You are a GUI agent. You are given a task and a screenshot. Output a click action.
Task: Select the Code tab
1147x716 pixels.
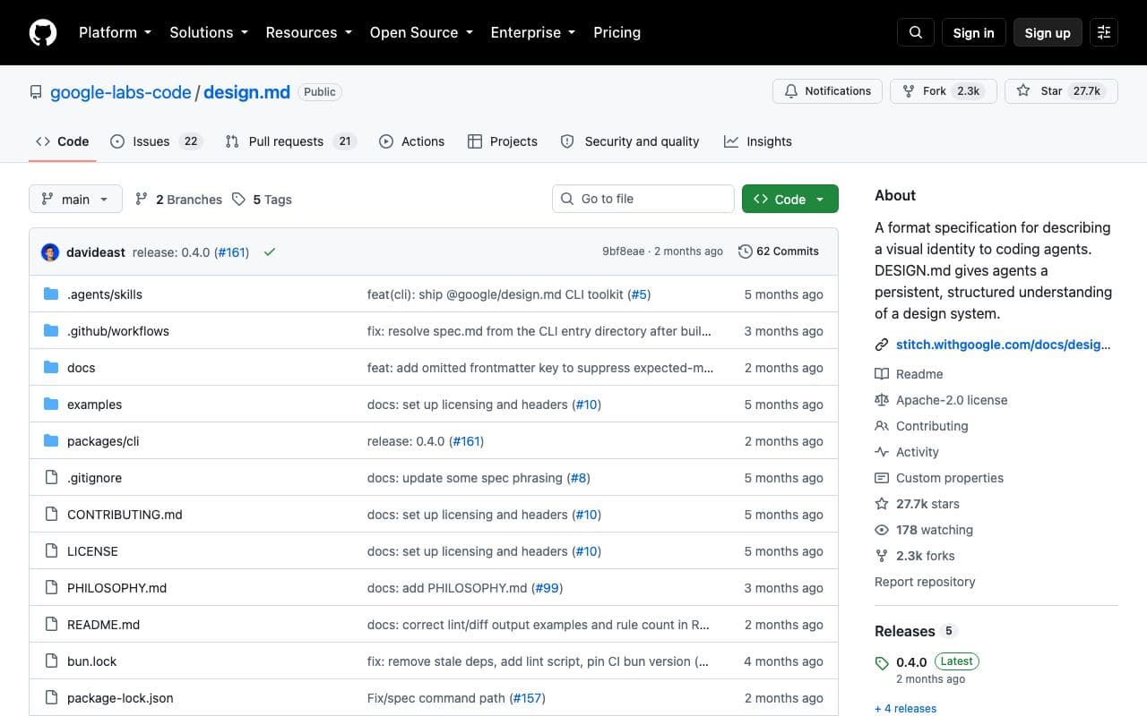tap(63, 141)
